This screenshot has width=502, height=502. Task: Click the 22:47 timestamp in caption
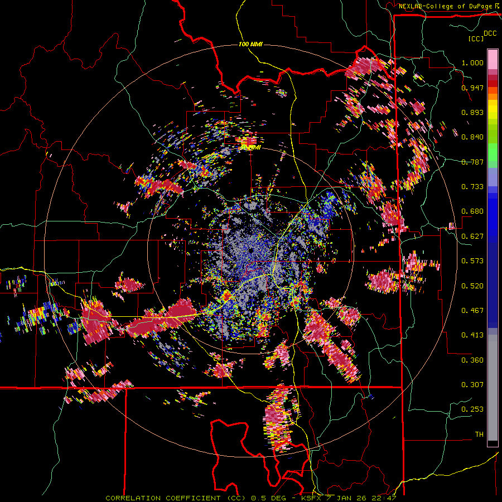(384, 498)
